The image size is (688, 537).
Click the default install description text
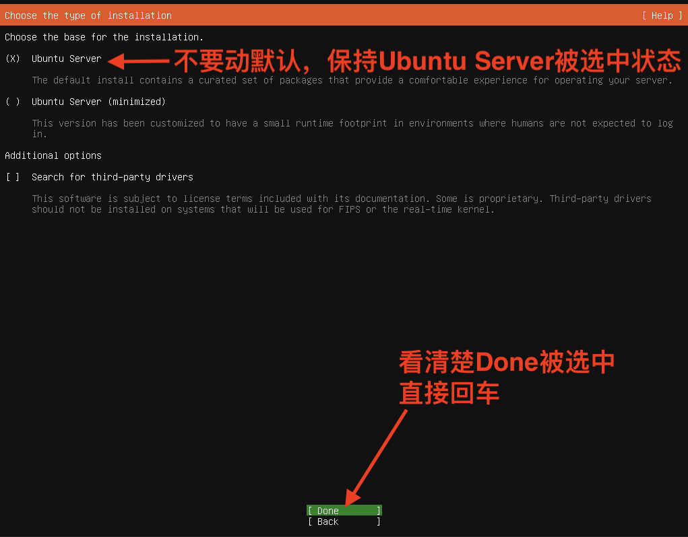[352, 80]
